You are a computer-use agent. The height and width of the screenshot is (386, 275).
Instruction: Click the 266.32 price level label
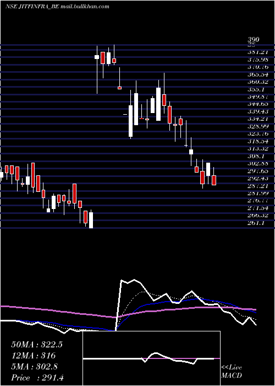[x=257, y=215]
